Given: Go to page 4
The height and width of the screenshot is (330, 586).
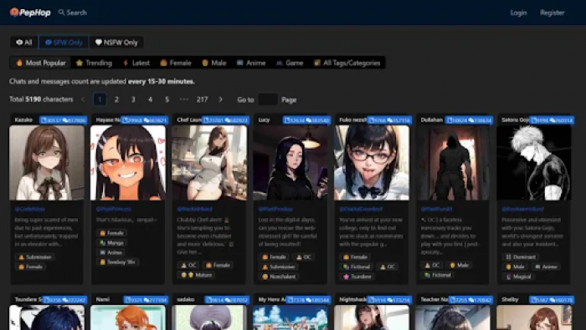Looking at the screenshot, I should click(x=150, y=99).
